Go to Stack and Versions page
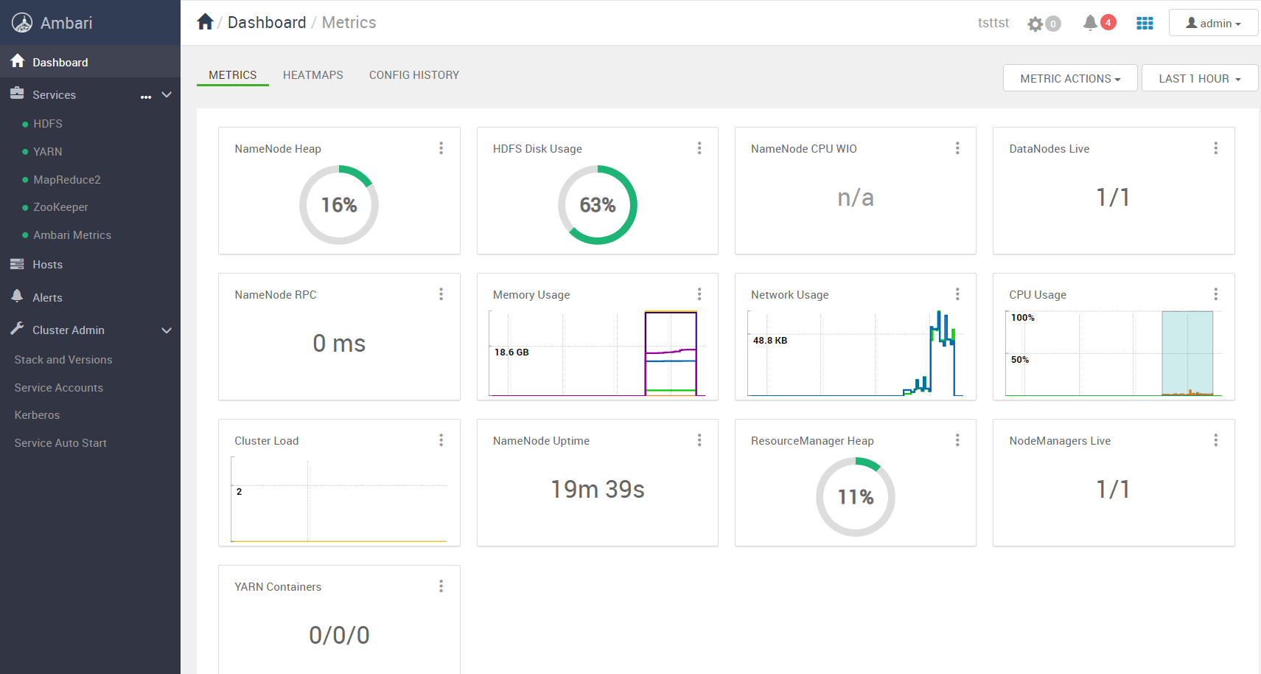1261x674 pixels. click(63, 360)
